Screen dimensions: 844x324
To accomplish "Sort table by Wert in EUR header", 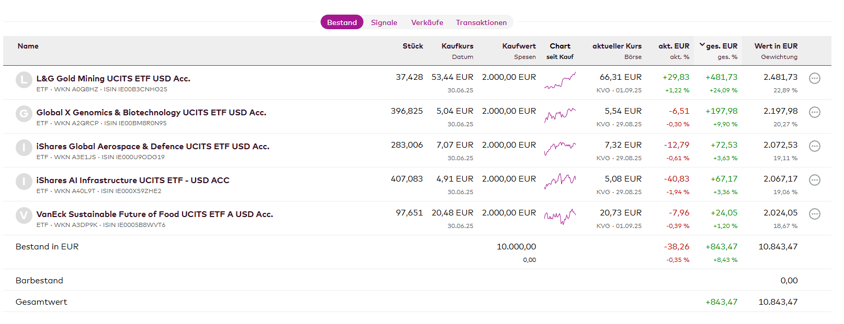I will tap(775, 46).
